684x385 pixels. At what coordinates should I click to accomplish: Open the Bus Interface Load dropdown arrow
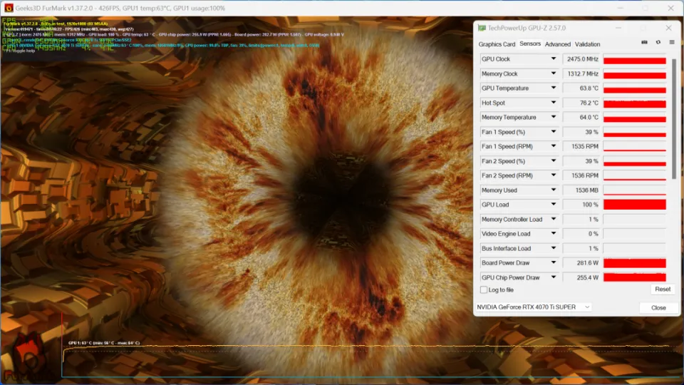[x=553, y=248]
